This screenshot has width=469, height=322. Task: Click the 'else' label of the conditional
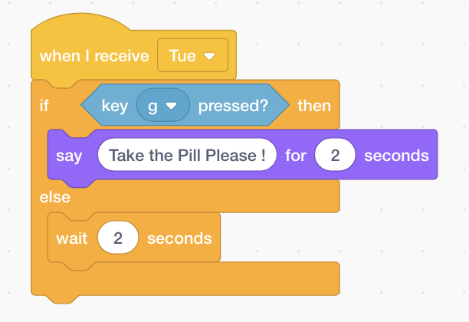click(x=54, y=197)
